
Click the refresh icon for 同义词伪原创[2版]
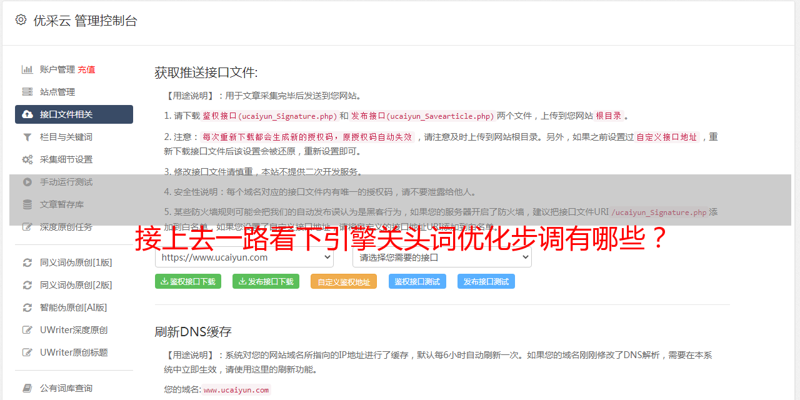point(27,285)
